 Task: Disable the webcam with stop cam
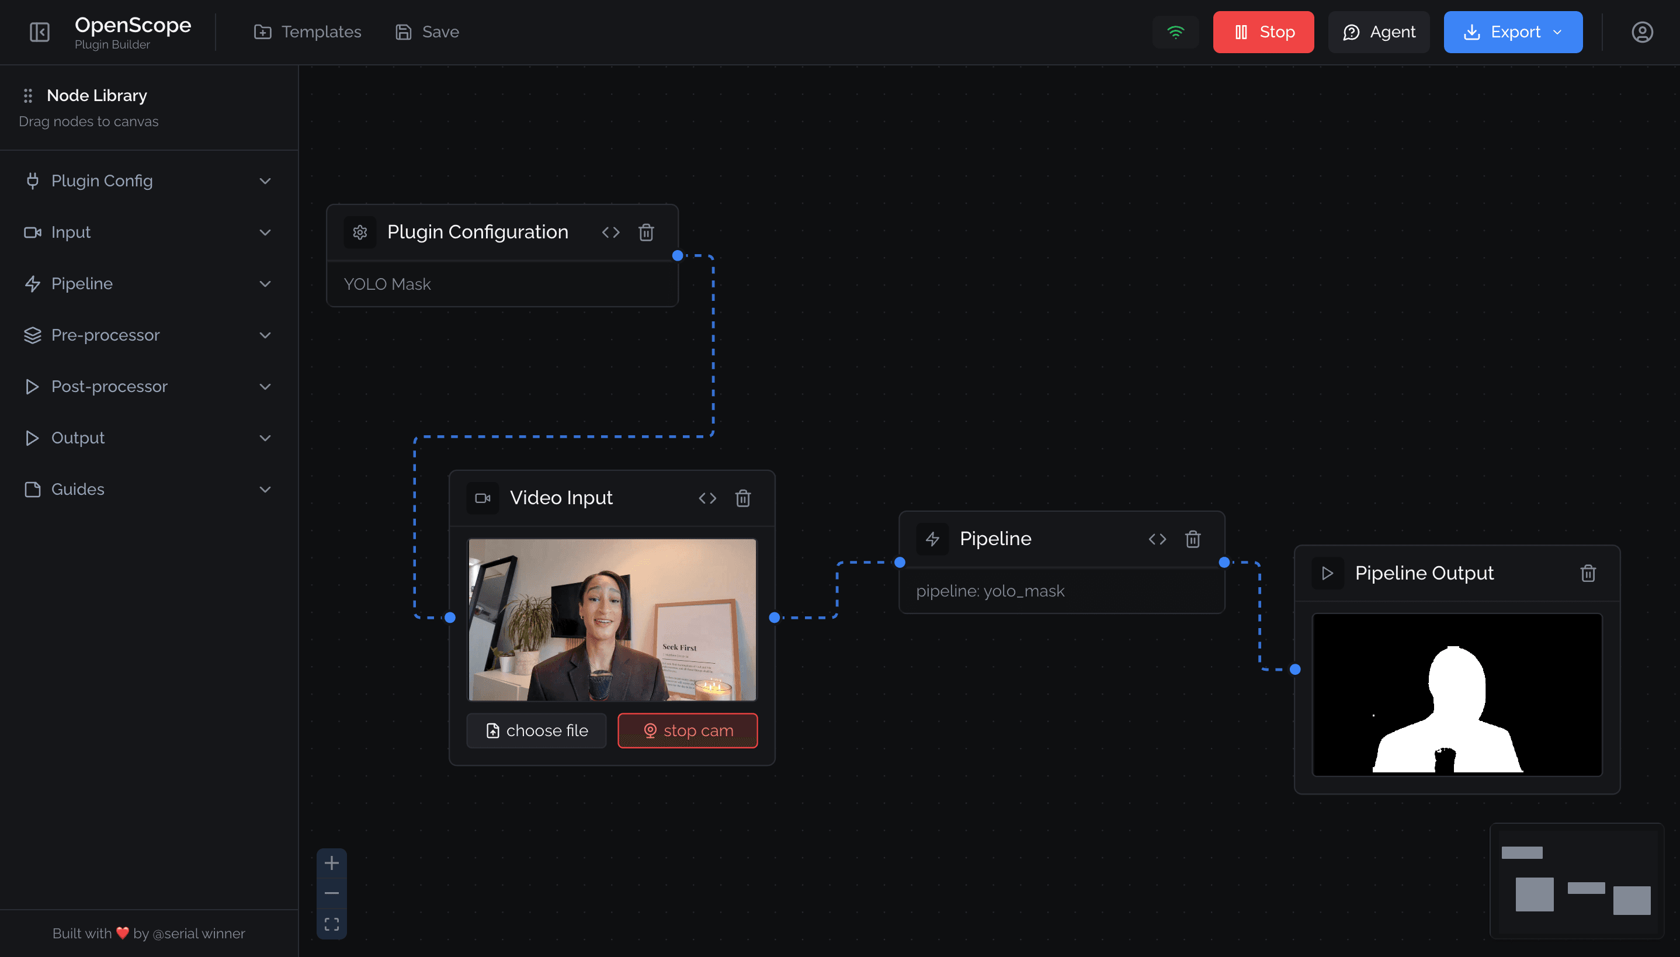coord(687,730)
